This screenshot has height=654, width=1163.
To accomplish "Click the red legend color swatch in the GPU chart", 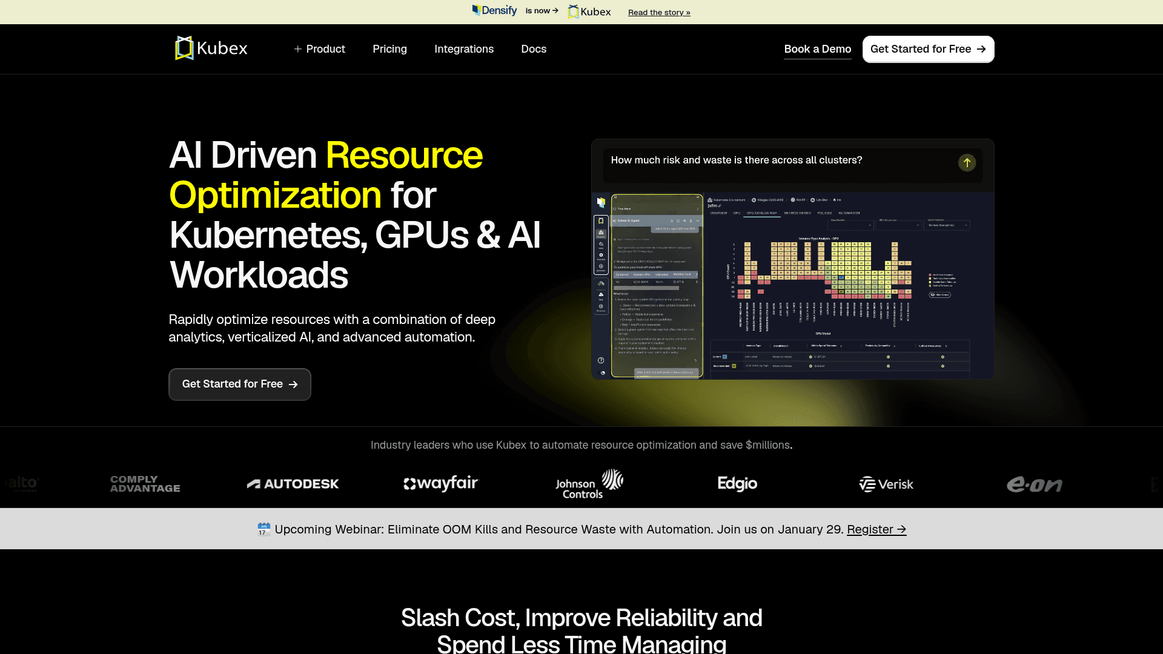I will click(930, 275).
